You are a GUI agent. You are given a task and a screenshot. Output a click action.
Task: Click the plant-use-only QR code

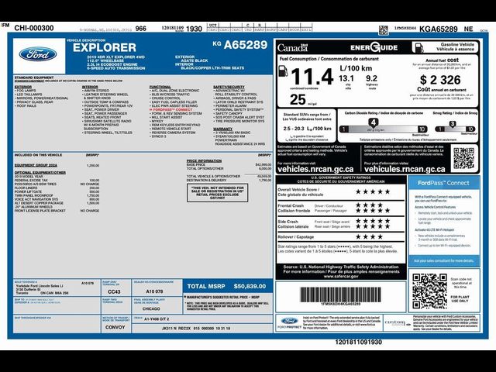pyautogui.click(x=429, y=291)
